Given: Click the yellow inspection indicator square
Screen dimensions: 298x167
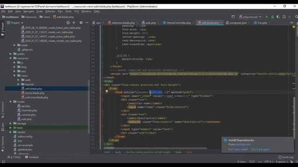Looking at the screenshot, I should click(294, 27).
